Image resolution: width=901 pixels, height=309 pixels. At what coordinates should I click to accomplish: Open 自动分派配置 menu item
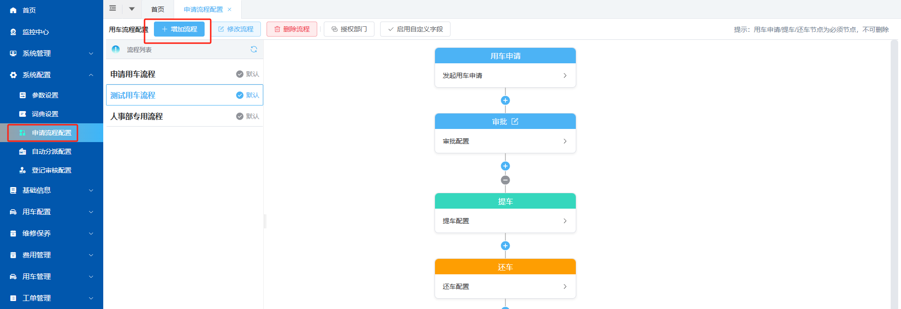click(52, 151)
